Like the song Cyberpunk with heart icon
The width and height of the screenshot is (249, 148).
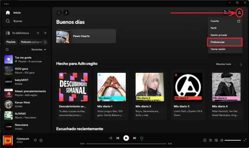tap(36, 140)
